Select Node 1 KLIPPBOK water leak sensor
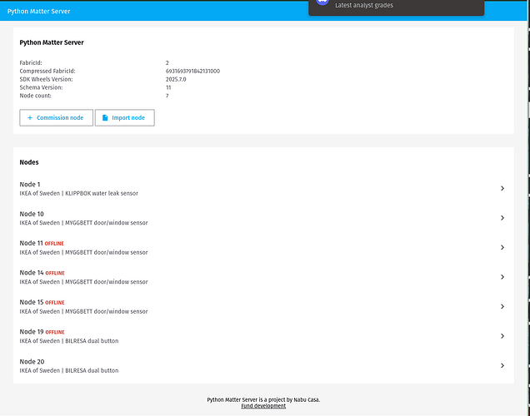Image resolution: width=530 pixels, height=416 pixels. click(263, 189)
